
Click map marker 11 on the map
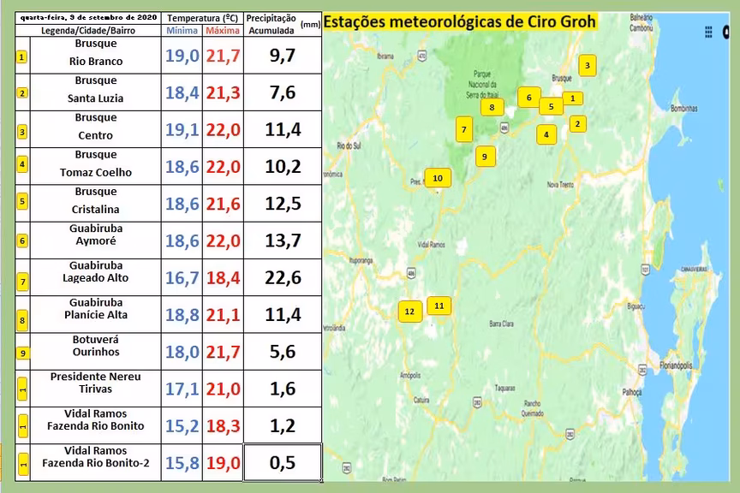(x=439, y=305)
